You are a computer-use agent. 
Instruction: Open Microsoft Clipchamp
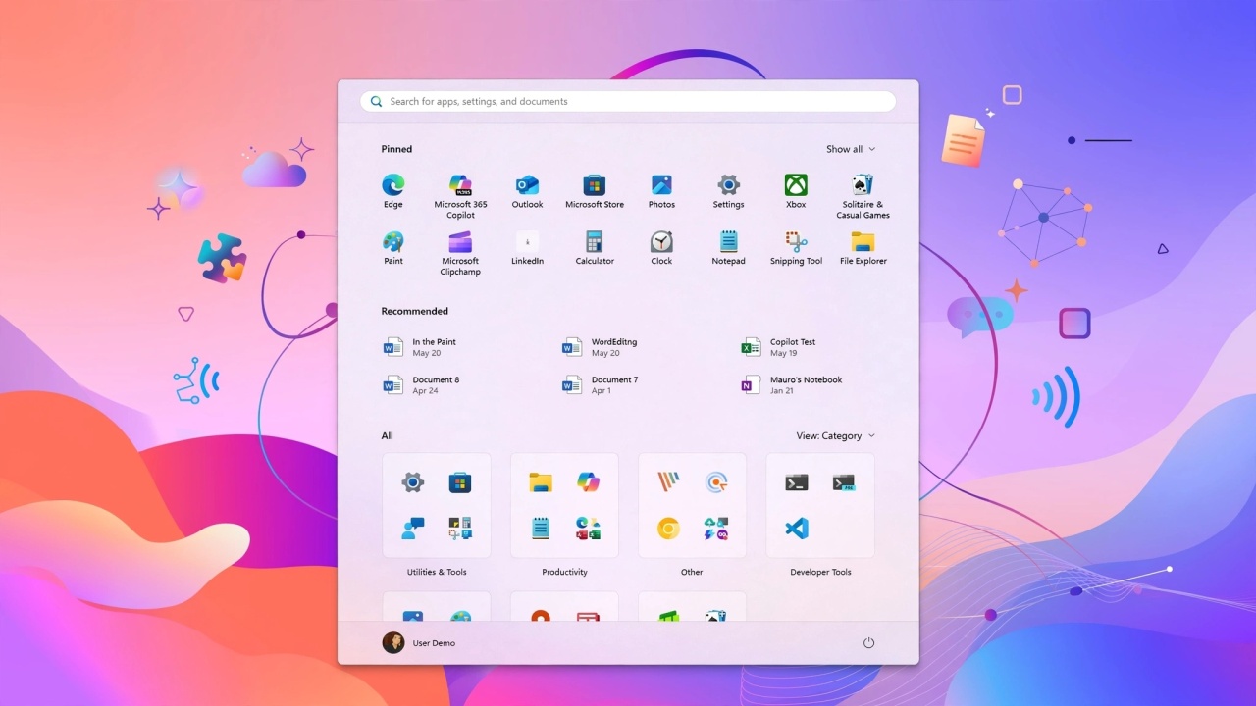460,252
